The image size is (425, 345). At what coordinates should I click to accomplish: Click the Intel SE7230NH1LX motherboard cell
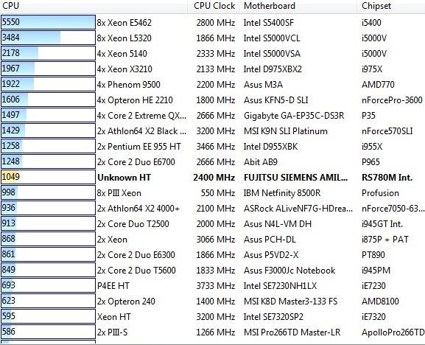tap(280, 285)
